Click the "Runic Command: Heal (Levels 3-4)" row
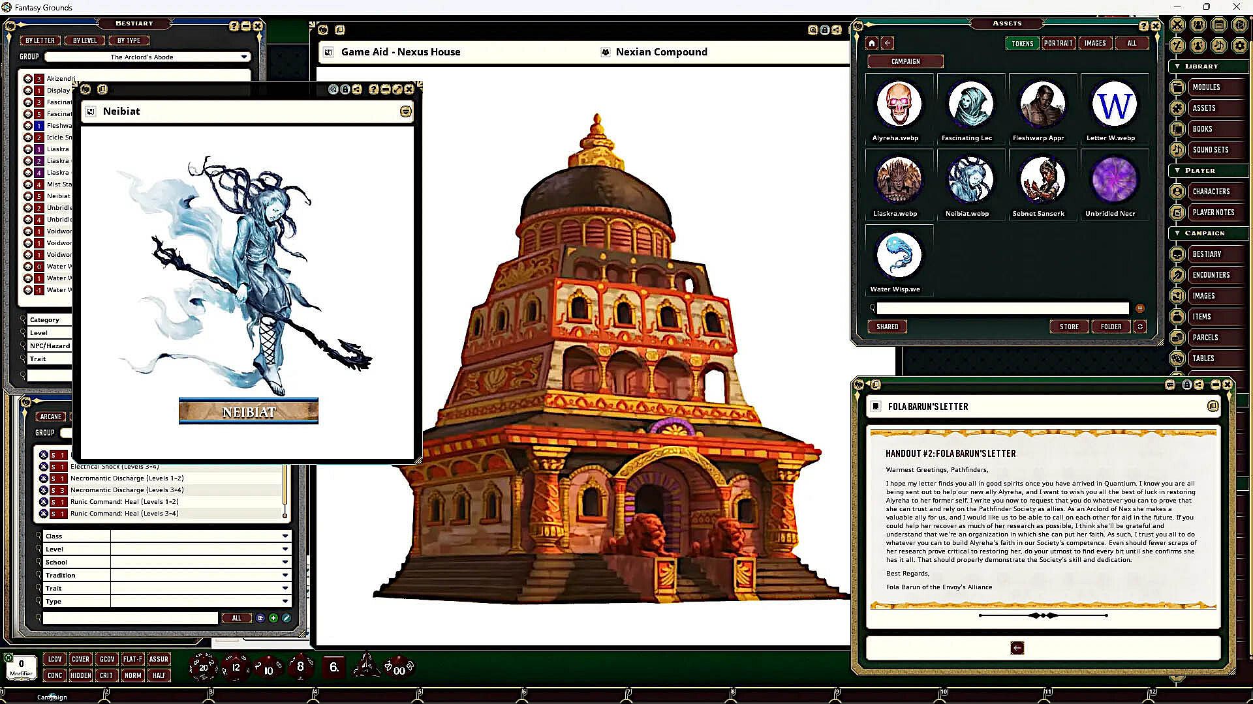The height and width of the screenshot is (704, 1253). [160, 514]
